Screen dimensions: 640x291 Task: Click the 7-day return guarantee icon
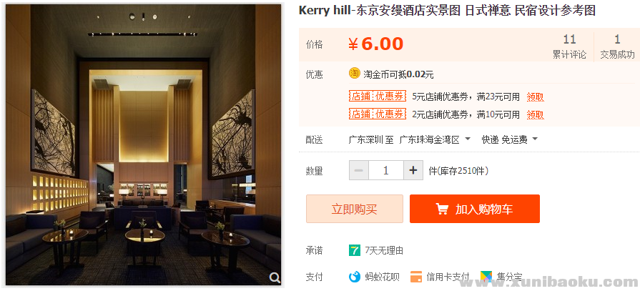(x=354, y=250)
